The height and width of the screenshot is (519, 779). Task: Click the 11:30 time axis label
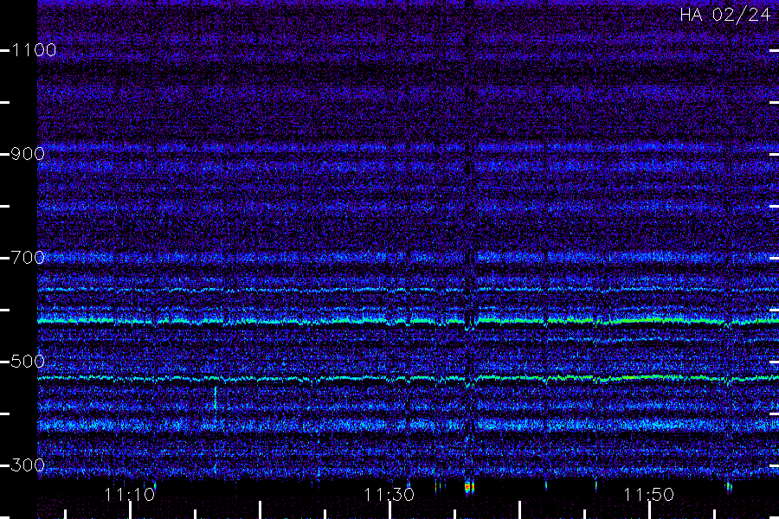(x=389, y=495)
